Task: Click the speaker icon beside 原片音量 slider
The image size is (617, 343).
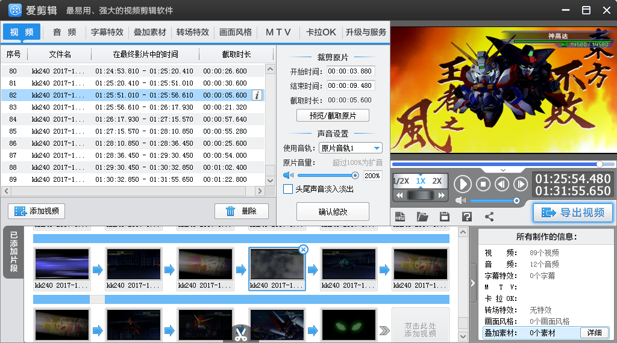Action: point(288,175)
